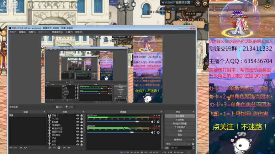
Task: Click the 退出 exit button
Action: coord(180,135)
